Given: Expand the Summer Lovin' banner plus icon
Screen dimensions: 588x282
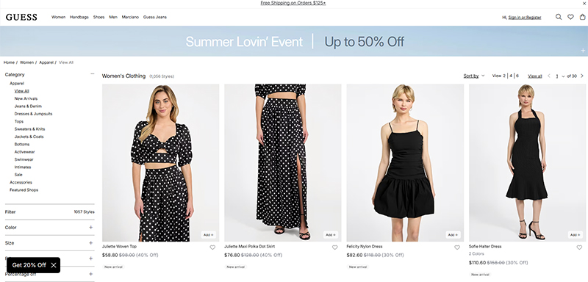Looking at the screenshot, I should [583, 50].
